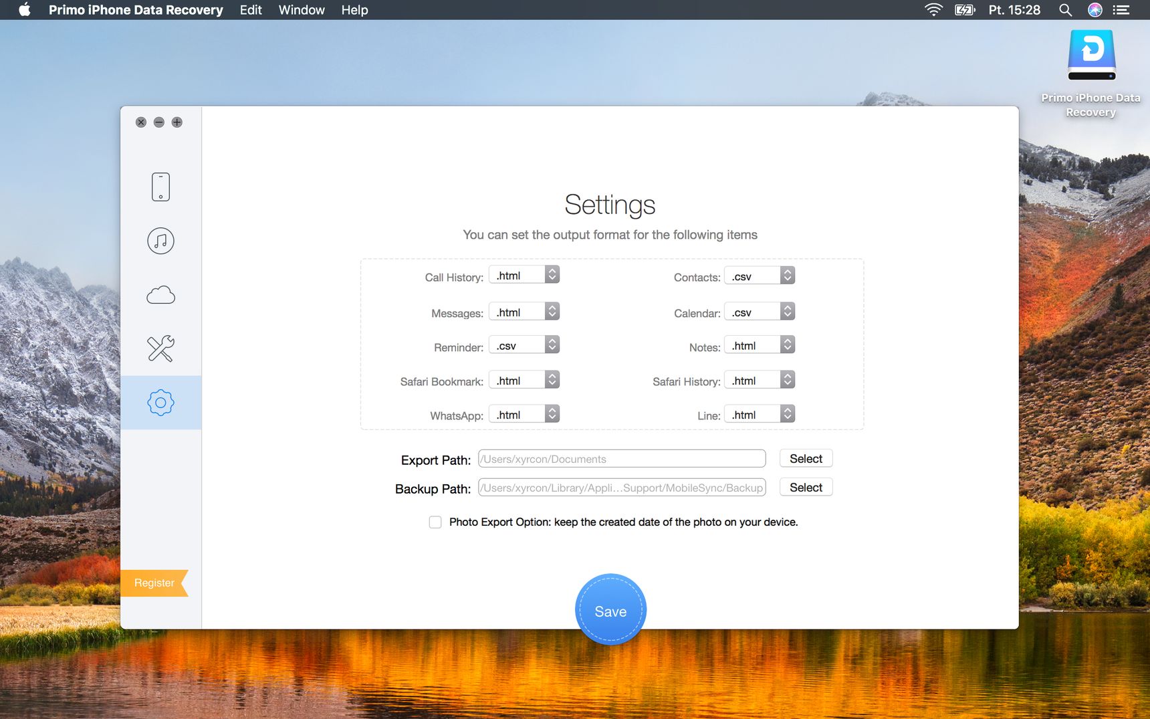
Task: Open the Primo iPhone Data Recovery desktop icon
Action: [x=1091, y=74]
